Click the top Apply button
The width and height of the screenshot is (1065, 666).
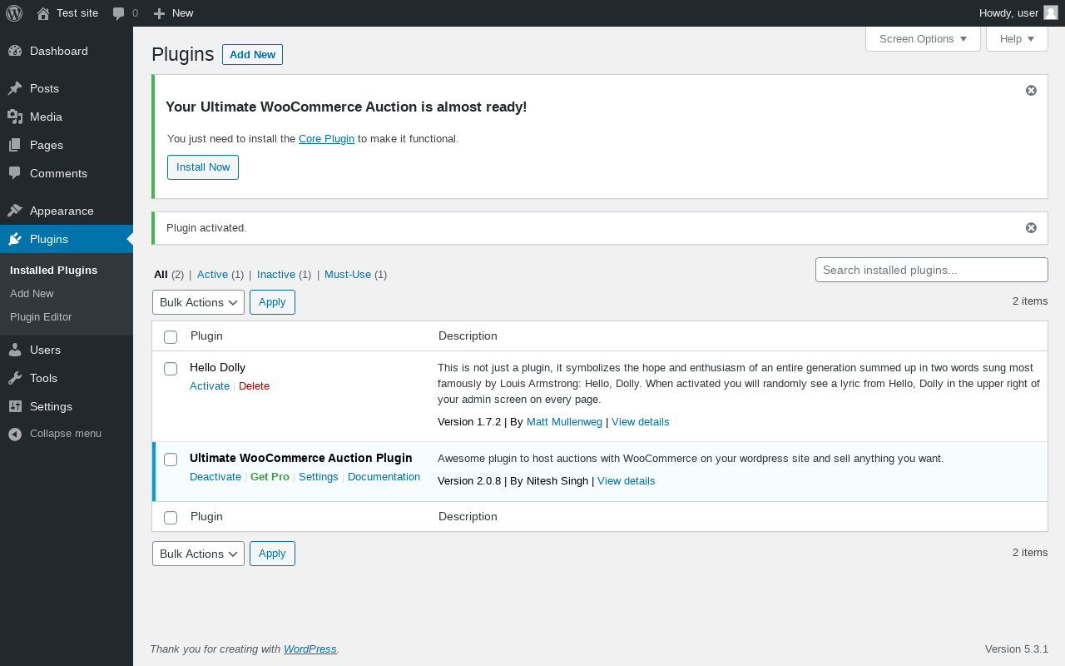tap(272, 302)
